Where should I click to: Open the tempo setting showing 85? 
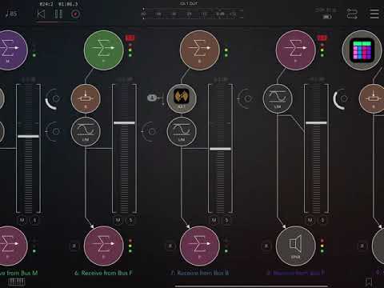coord(11,14)
